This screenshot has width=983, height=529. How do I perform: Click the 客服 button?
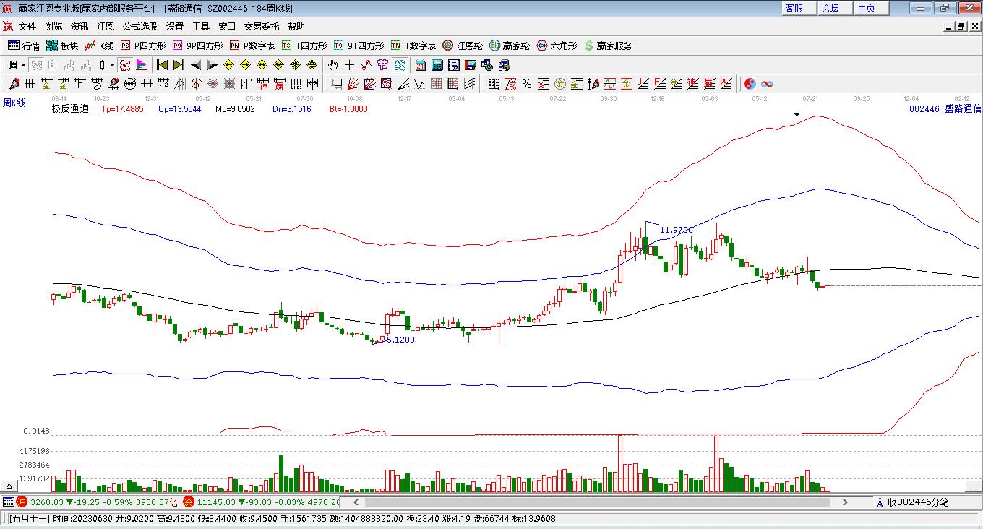[x=794, y=8]
